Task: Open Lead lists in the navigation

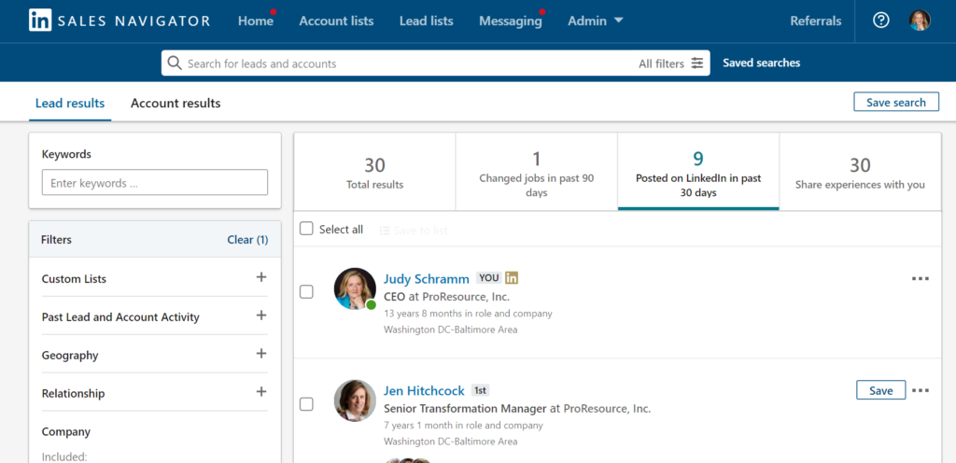Action: (426, 21)
